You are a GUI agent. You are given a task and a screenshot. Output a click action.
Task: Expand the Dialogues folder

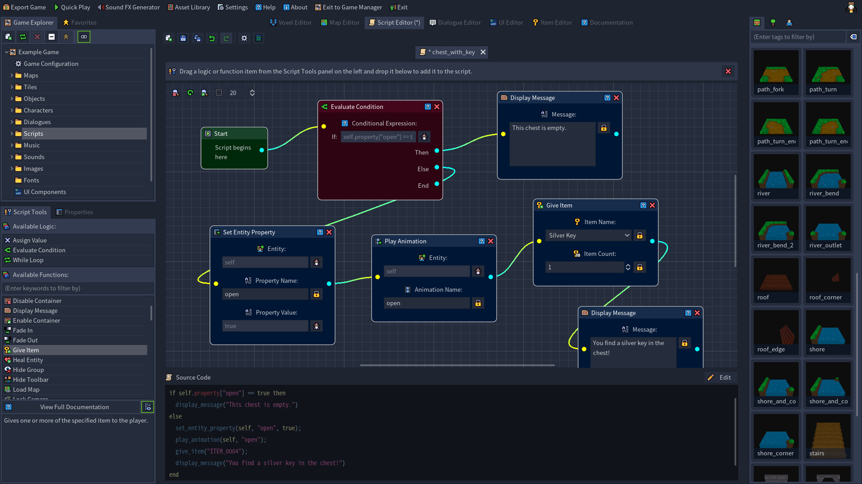click(x=12, y=122)
